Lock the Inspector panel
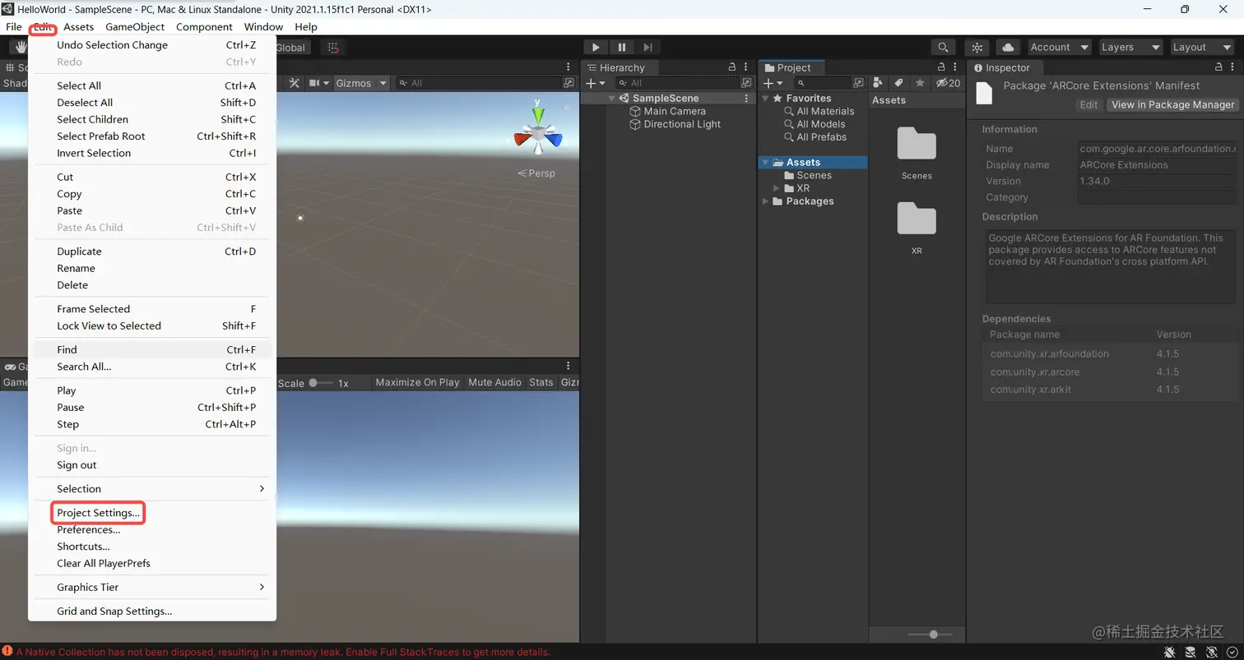Screen dimensions: 1244x660 pos(1219,67)
